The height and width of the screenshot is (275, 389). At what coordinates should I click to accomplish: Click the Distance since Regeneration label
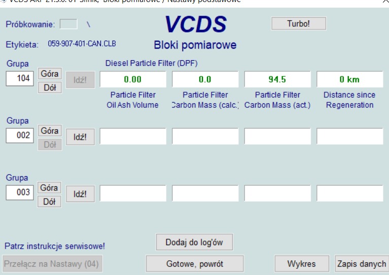point(349,100)
